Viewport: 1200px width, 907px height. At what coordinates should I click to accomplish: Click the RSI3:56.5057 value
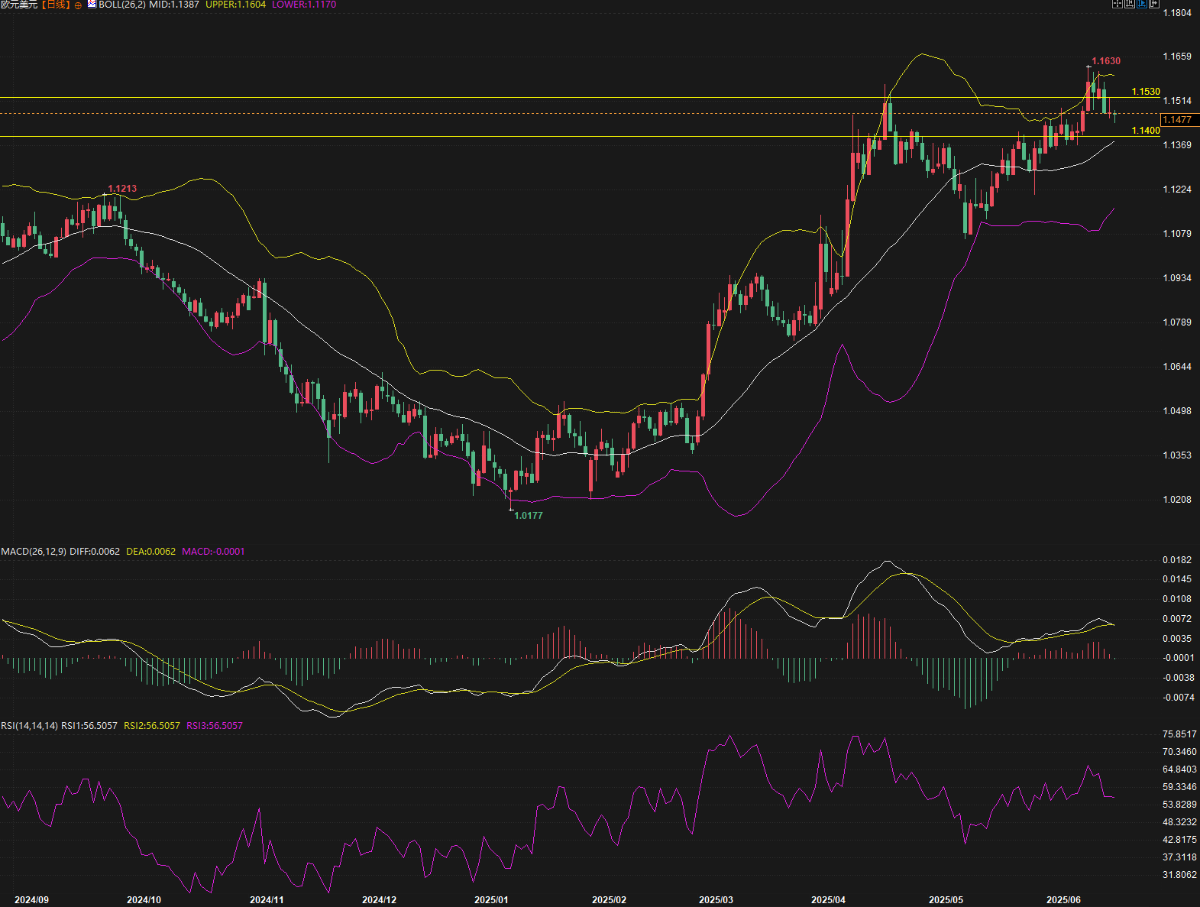pyautogui.click(x=215, y=725)
